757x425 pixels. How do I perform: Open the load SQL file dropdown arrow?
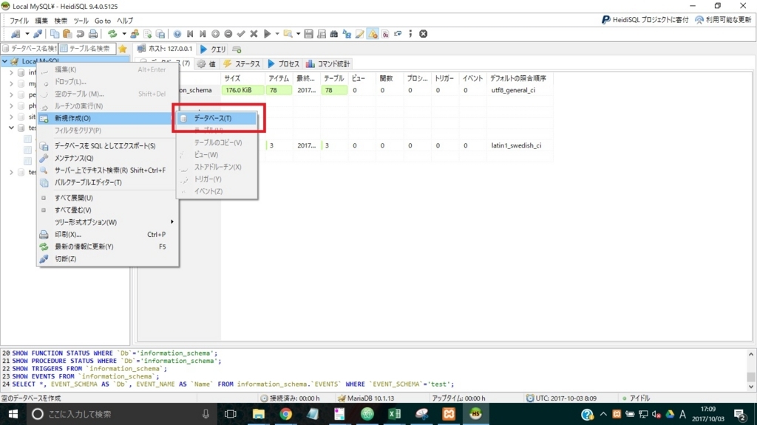tap(299, 34)
